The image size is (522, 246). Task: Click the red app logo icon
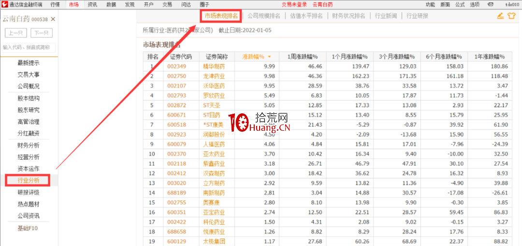click(4, 4)
